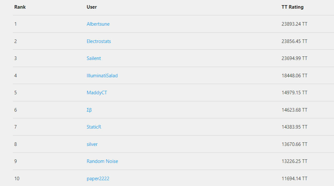Image resolution: width=334 pixels, height=186 pixels.
Task: Click the Electrostats user link
Action: point(99,41)
